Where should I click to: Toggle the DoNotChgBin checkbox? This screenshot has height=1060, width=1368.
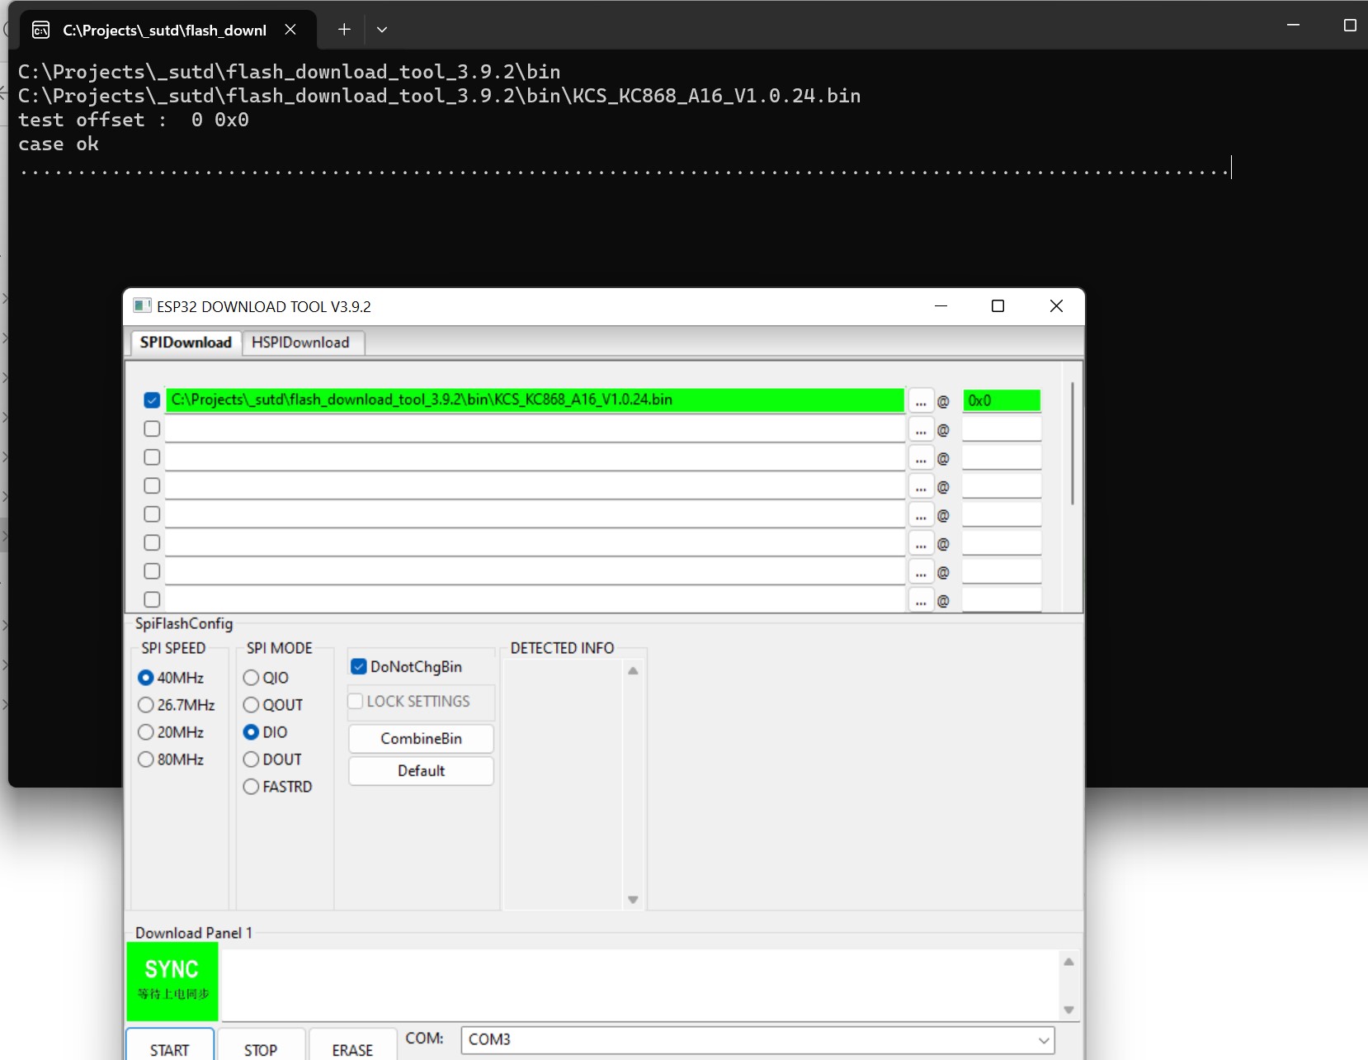tap(359, 667)
